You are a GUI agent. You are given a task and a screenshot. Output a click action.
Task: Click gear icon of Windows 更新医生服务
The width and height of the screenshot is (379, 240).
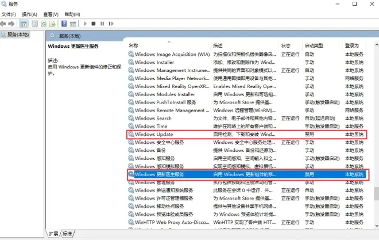131,174
